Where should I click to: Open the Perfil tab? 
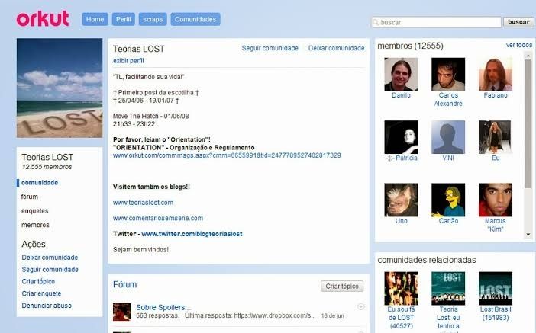point(124,19)
